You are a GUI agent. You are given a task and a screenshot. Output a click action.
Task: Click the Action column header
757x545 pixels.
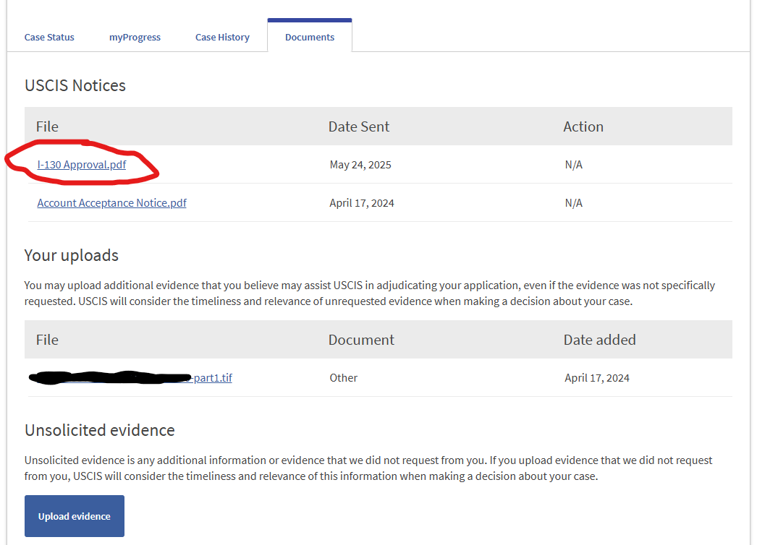pos(583,126)
